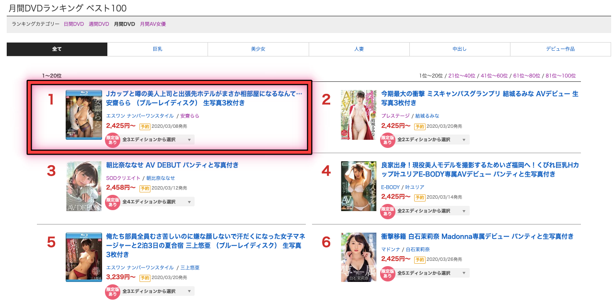Jump to ranks 61位〜80位
The image size is (614, 303).
pyautogui.click(x=527, y=76)
